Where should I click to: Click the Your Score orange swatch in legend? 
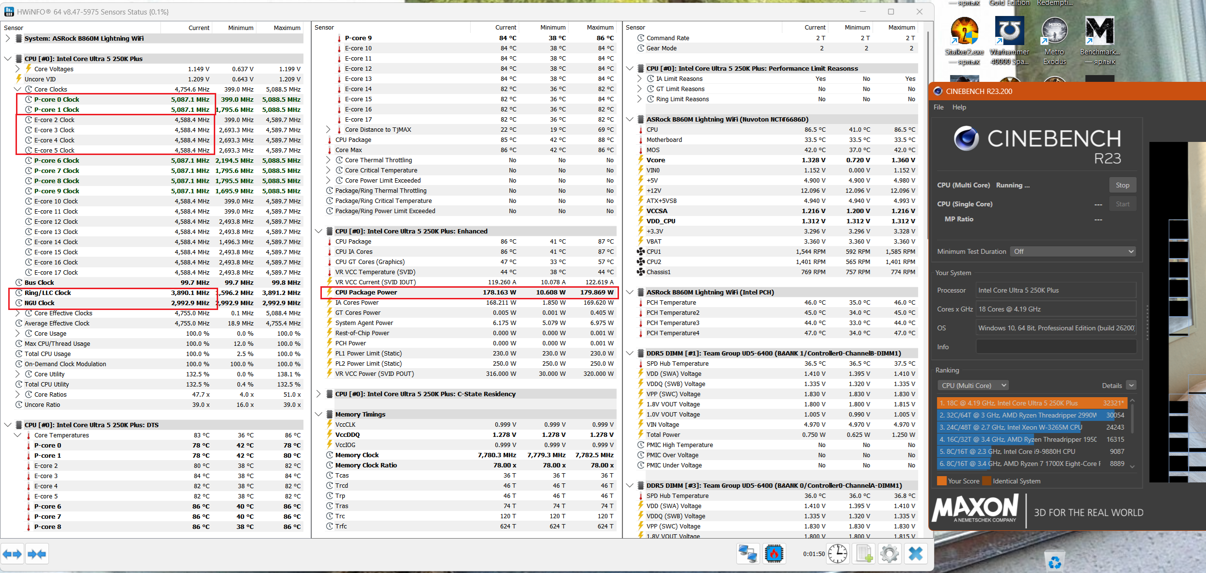click(x=942, y=481)
